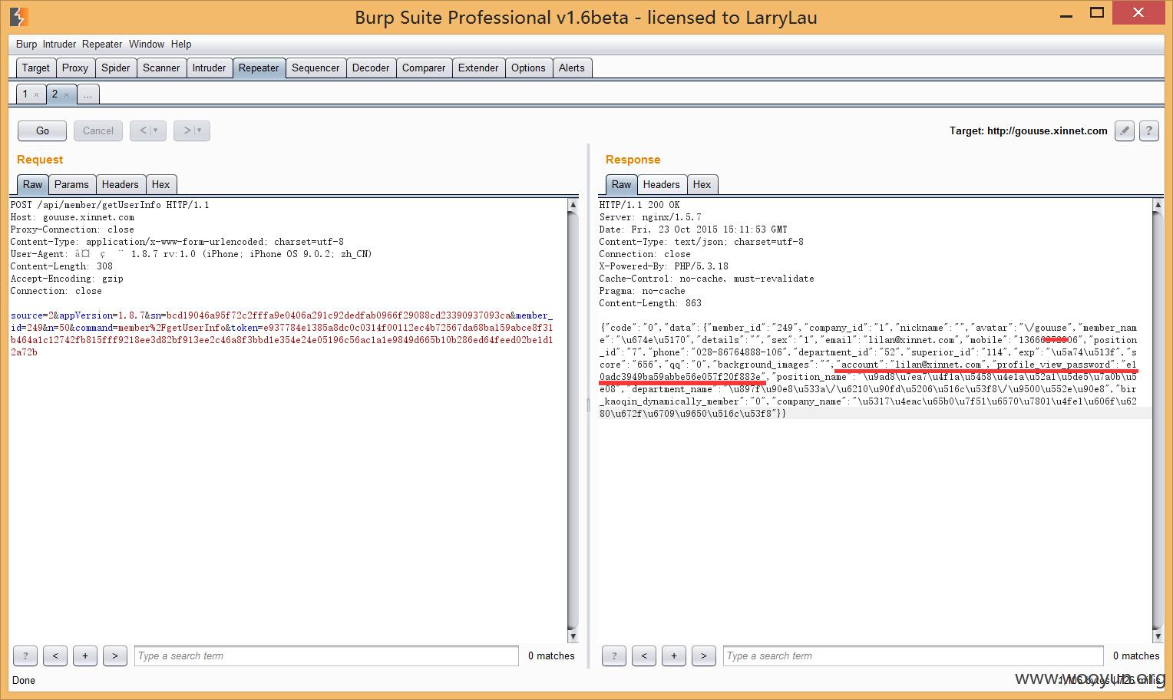Go to next match in request search
The height and width of the screenshot is (700, 1173).
tap(115, 655)
